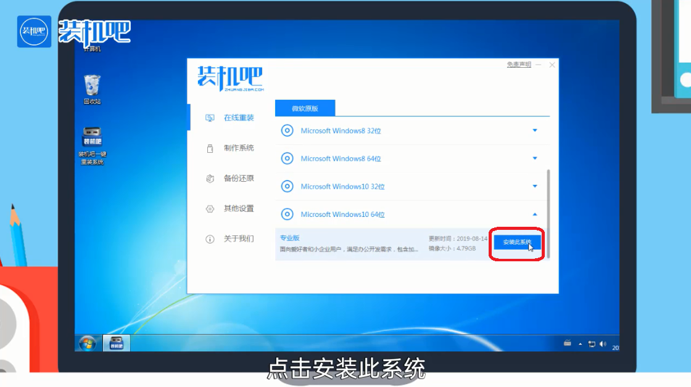This screenshot has width=691, height=387.
Task: Show hidden tray icons arrow
Action: coord(580,344)
